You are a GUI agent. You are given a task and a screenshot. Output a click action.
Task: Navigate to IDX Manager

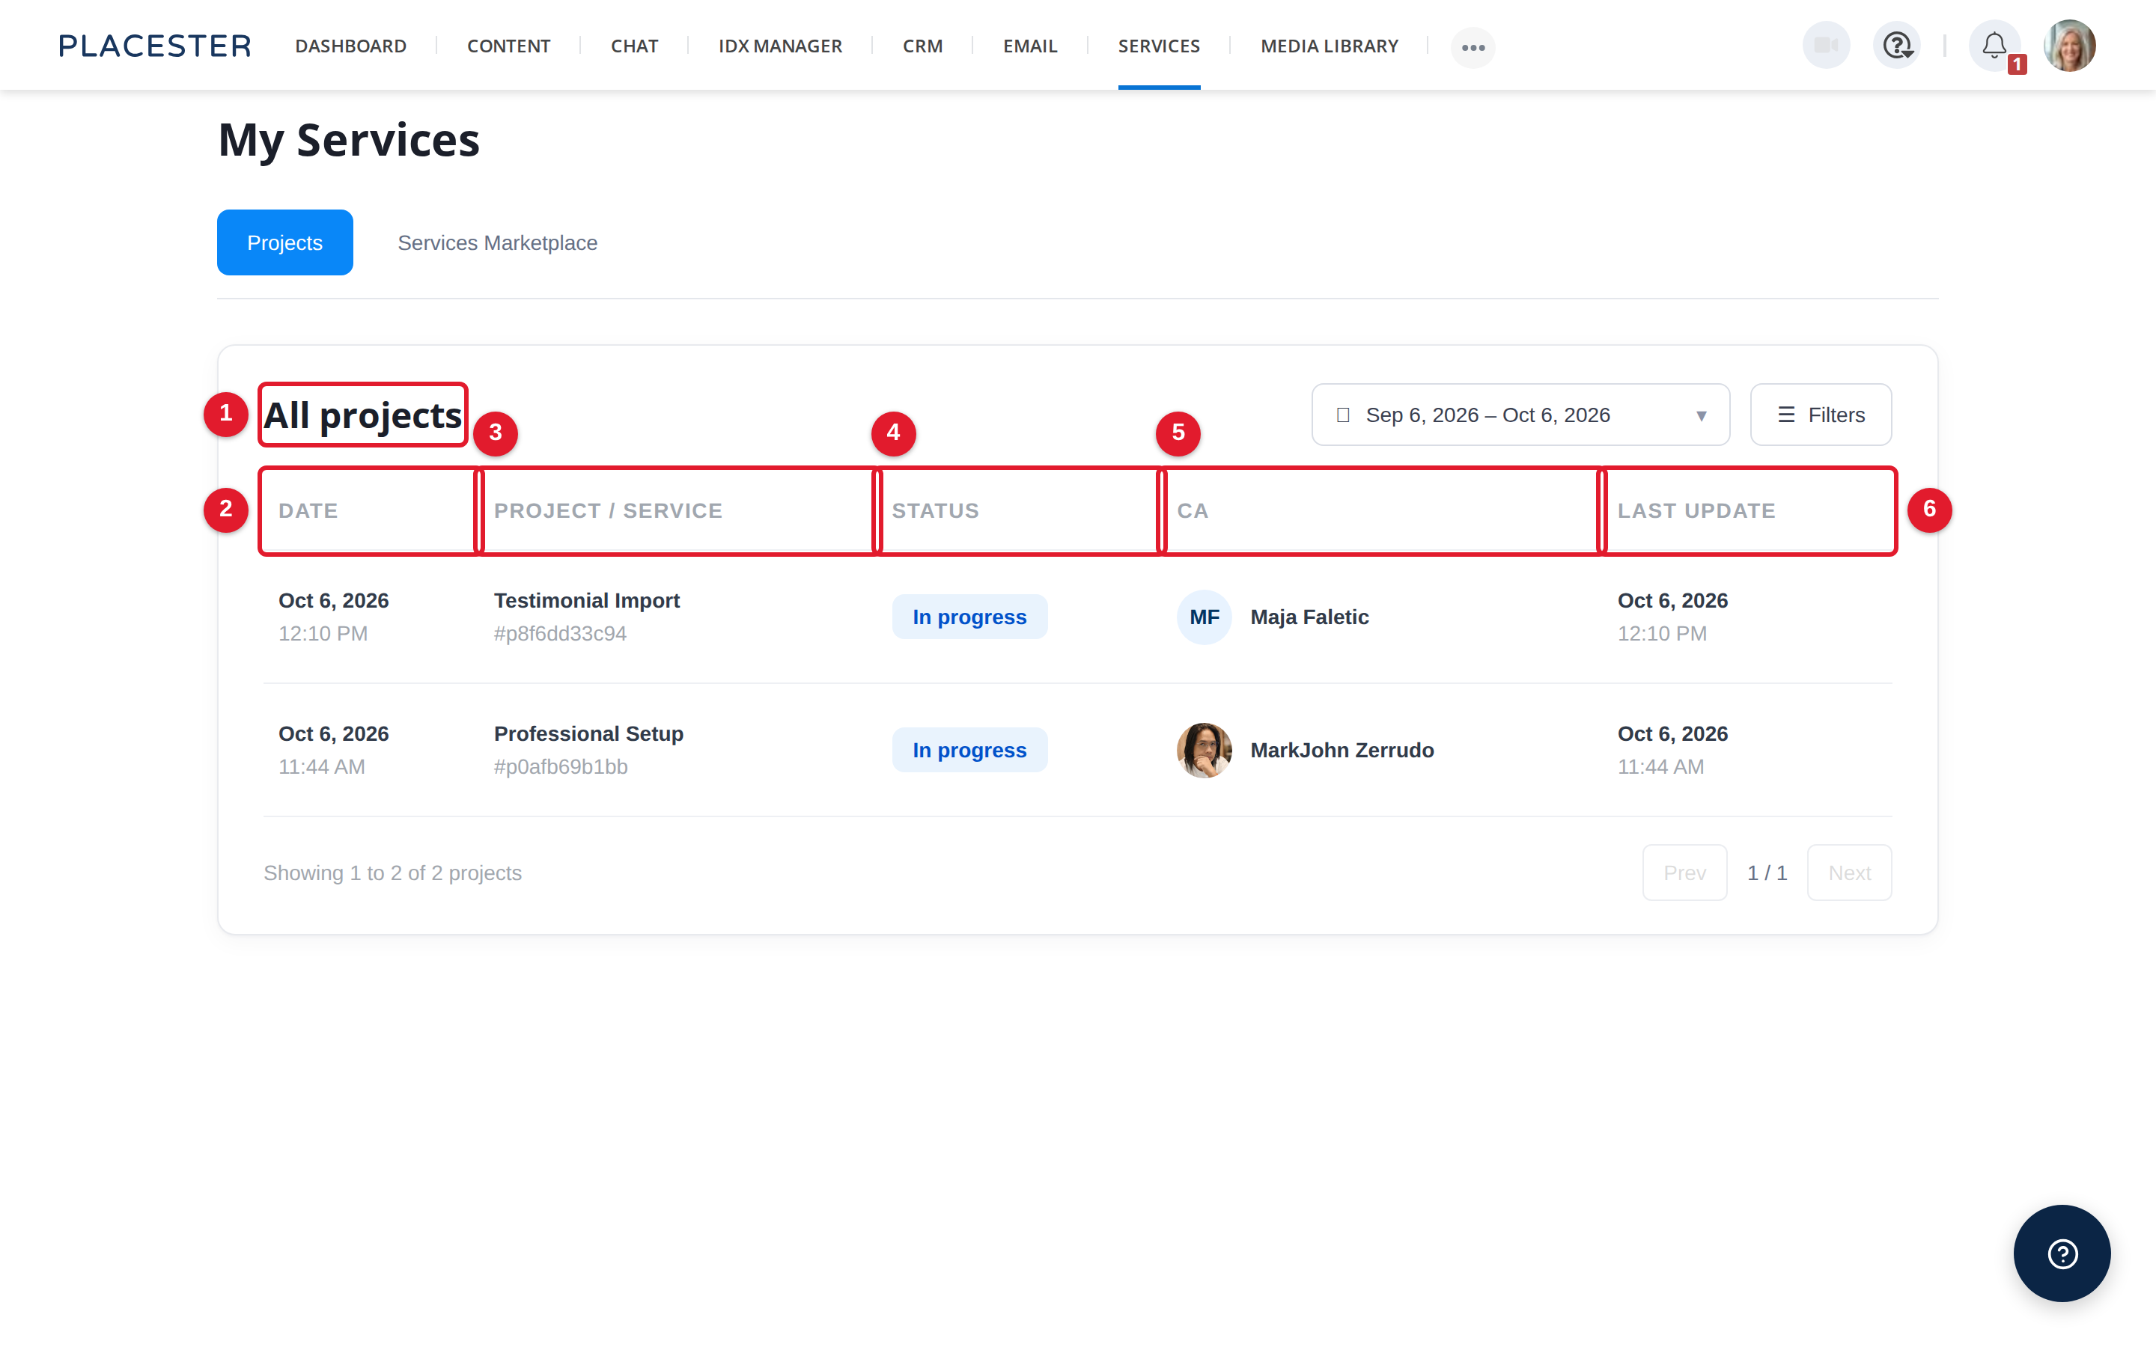pos(781,46)
